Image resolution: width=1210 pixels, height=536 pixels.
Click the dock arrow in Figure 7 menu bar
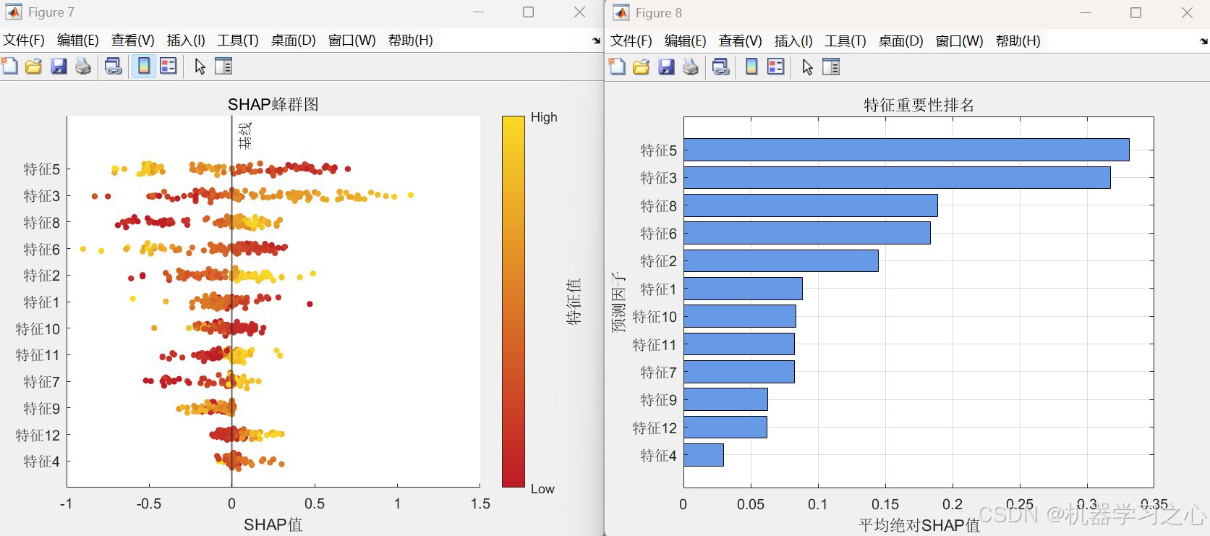(x=596, y=41)
